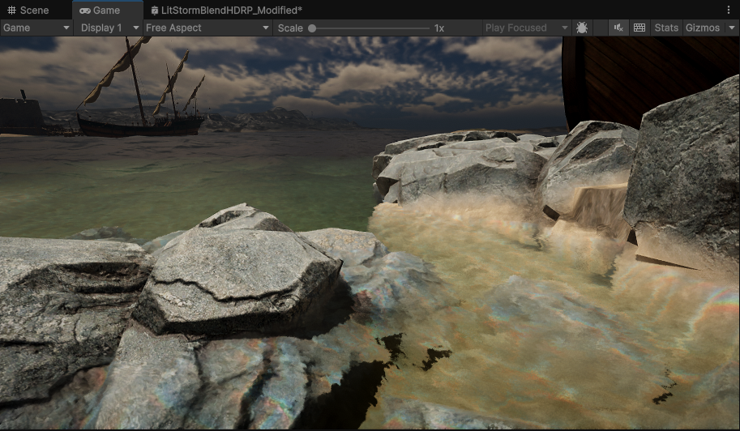The height and width of the screenshot is (431, 740).
Task: Toggle Gizmos display in Game view
Action: click(x=702, y=28)
